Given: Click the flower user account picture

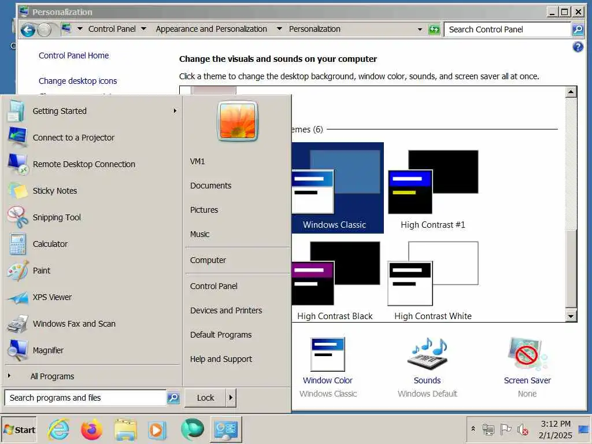Looking at the screenshot, I should click(238, 121).
